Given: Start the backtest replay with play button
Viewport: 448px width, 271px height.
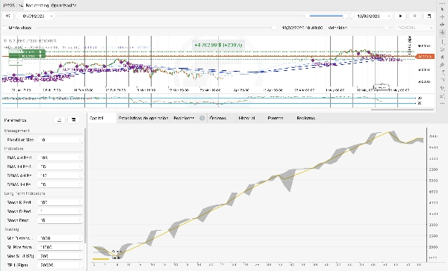Looking at the screenshot, I should 400,16.
